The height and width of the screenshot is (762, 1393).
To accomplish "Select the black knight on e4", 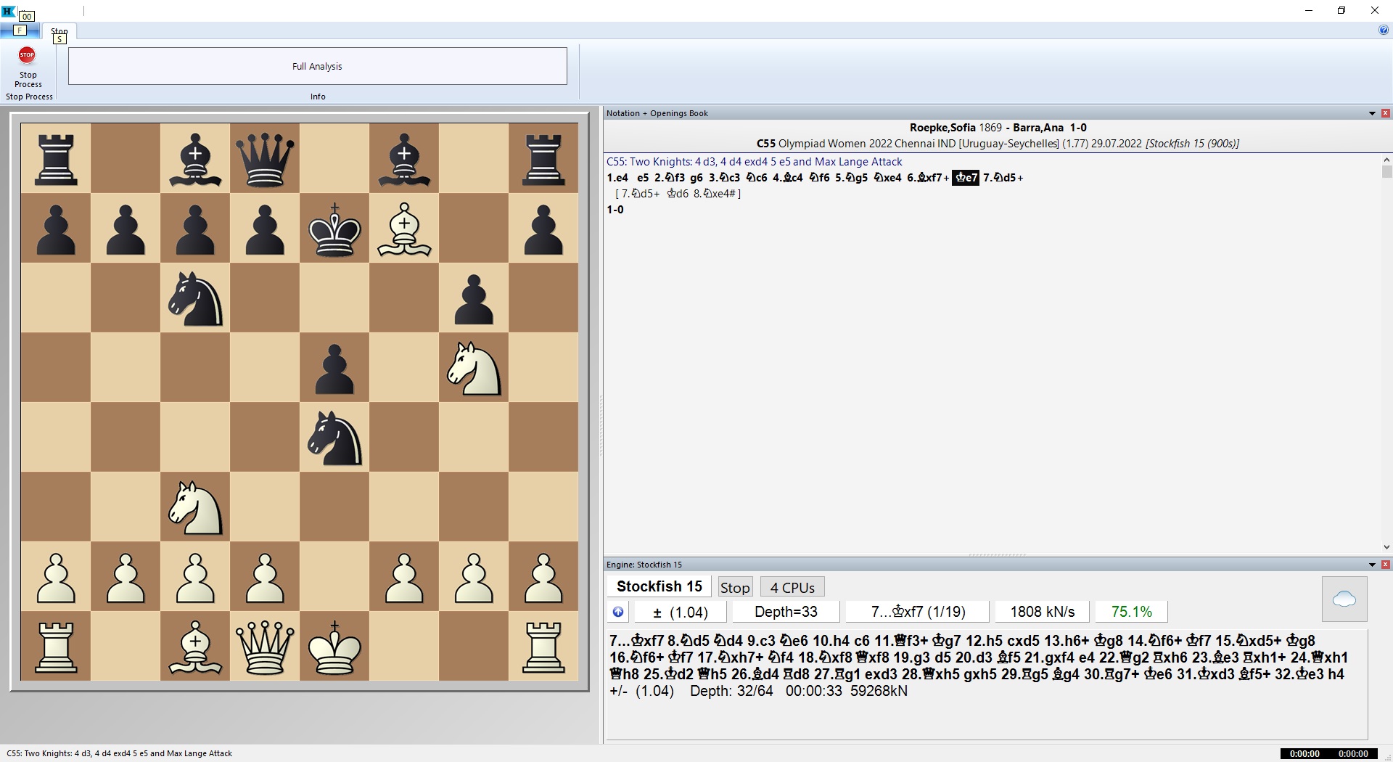I will click(x=334, y=438).
